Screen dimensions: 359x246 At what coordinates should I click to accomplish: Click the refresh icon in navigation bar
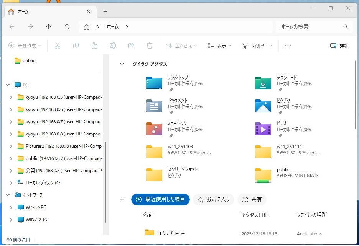coord(67,27)
